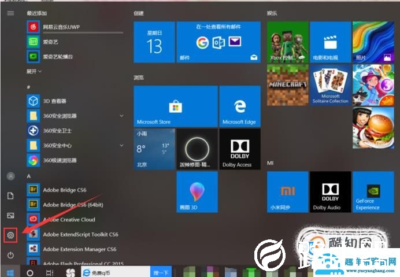The image size is (400, 277).
Task: Open 爱奇艺 app from recent list
Action: click(76, 42)
